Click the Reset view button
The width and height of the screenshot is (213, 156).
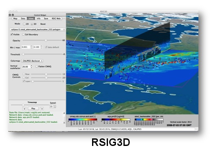tap(43, 24)
